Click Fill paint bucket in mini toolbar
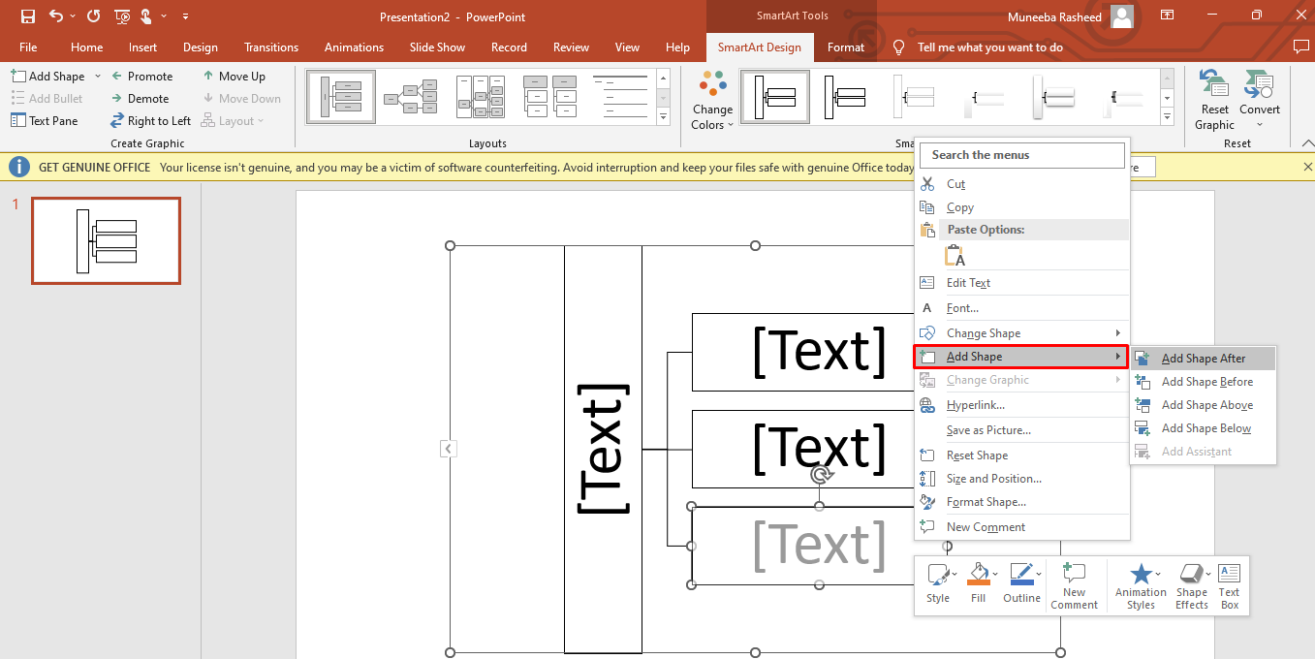The image size is (1315, 659). pos(979,584)
